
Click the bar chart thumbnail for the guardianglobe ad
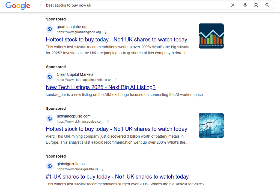click(x=211, y=36)
